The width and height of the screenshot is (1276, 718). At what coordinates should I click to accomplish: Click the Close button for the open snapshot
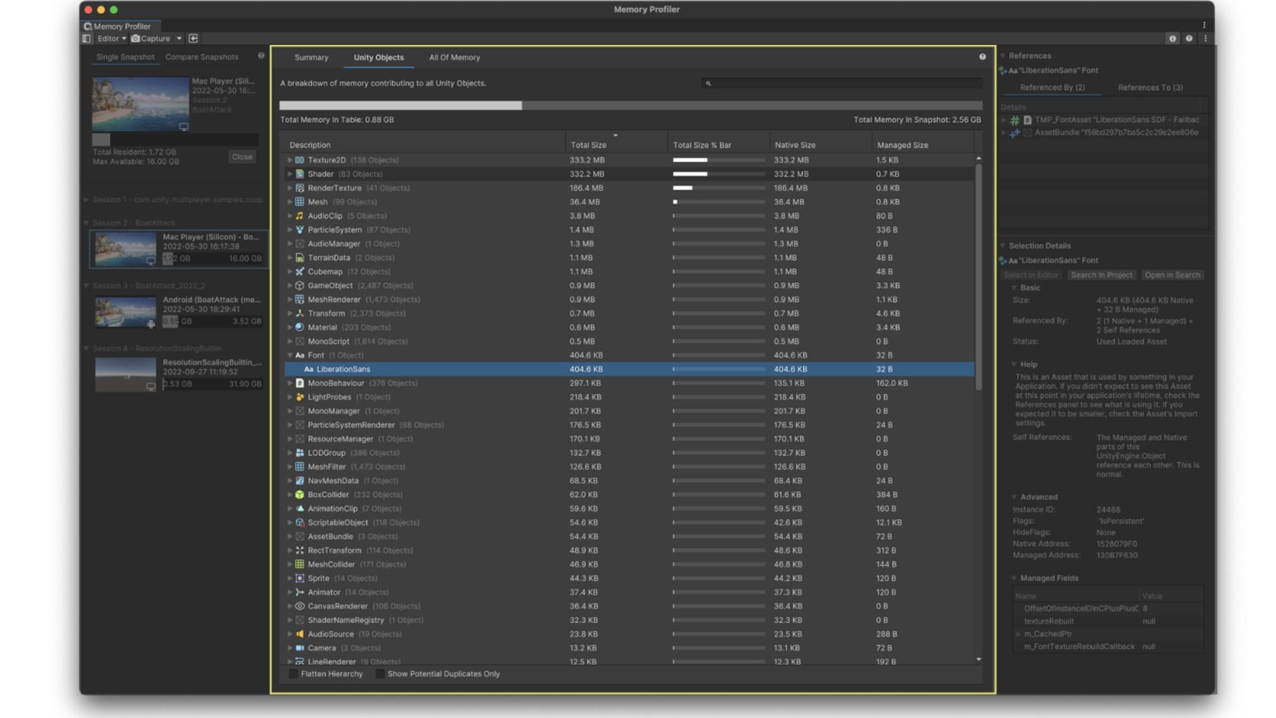(x=242, y=156)
